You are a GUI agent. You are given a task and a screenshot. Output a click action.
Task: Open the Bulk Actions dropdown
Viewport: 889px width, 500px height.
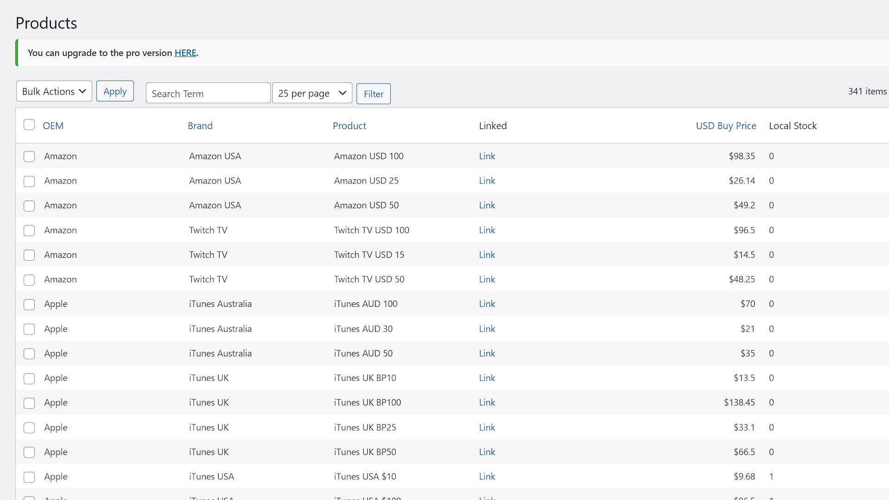pyautogui.click(x=54, y=91)
